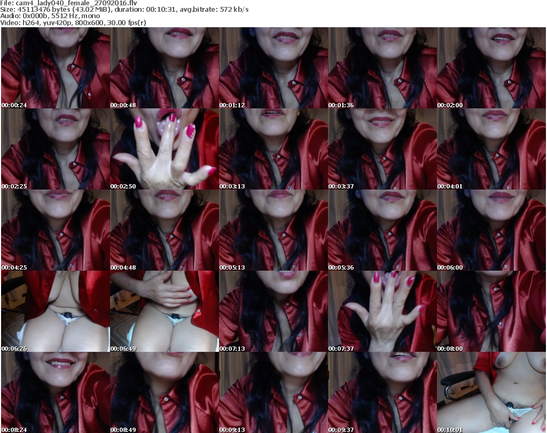
Task: Open the frame at 00:03:37
Action: [382, 149]
